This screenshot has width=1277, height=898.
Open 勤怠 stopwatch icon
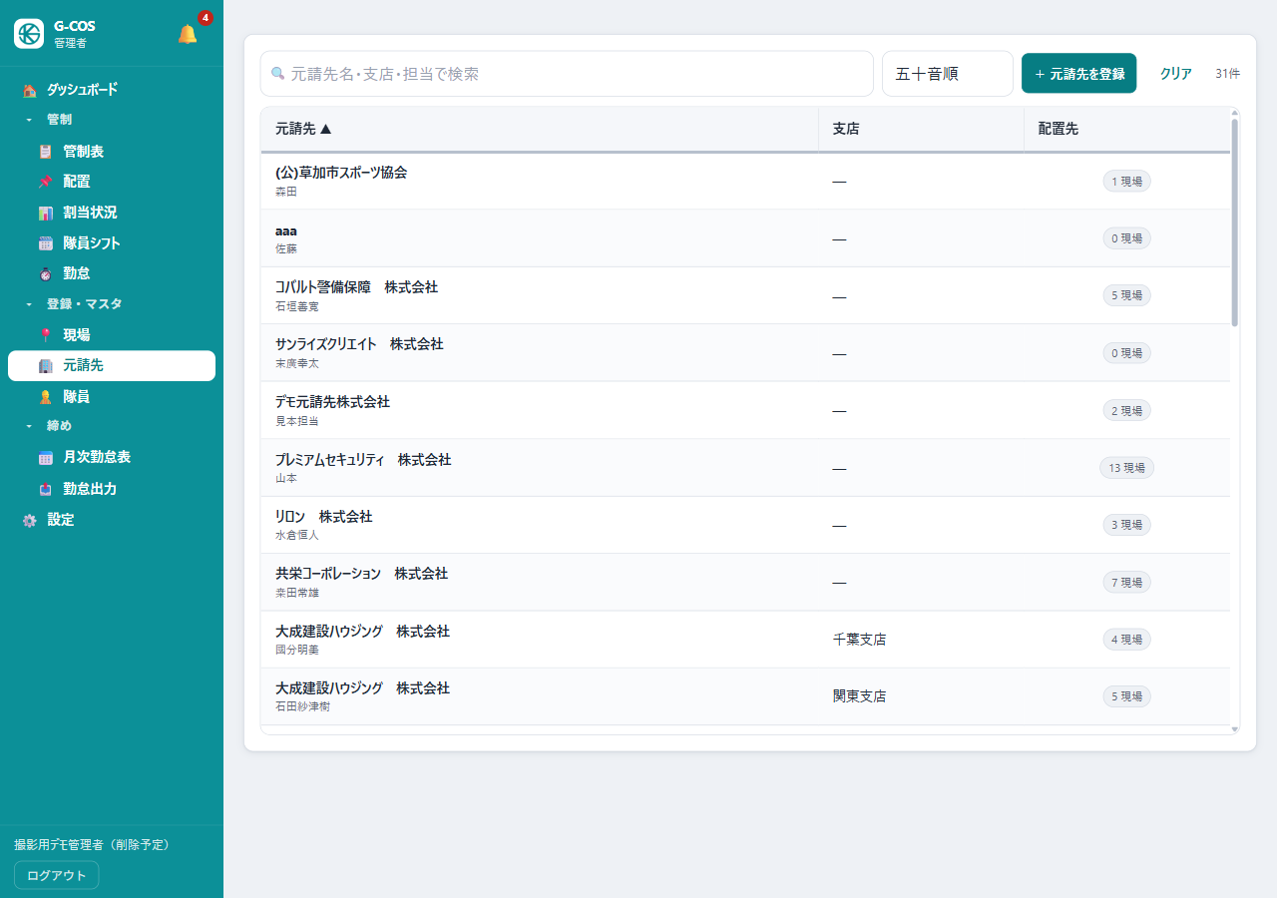(45, 273)
